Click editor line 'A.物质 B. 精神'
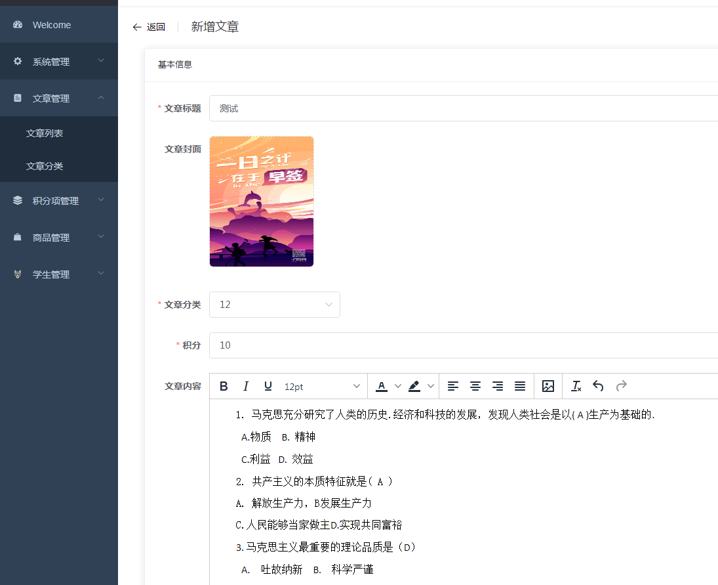This screenshot has width=718, height=585. pos(279,437)
